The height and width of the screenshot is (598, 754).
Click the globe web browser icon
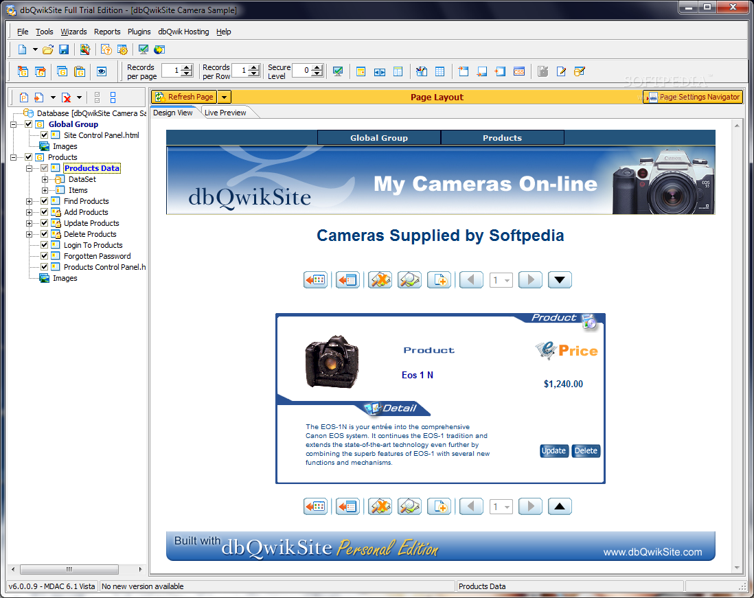coord(159,49)
